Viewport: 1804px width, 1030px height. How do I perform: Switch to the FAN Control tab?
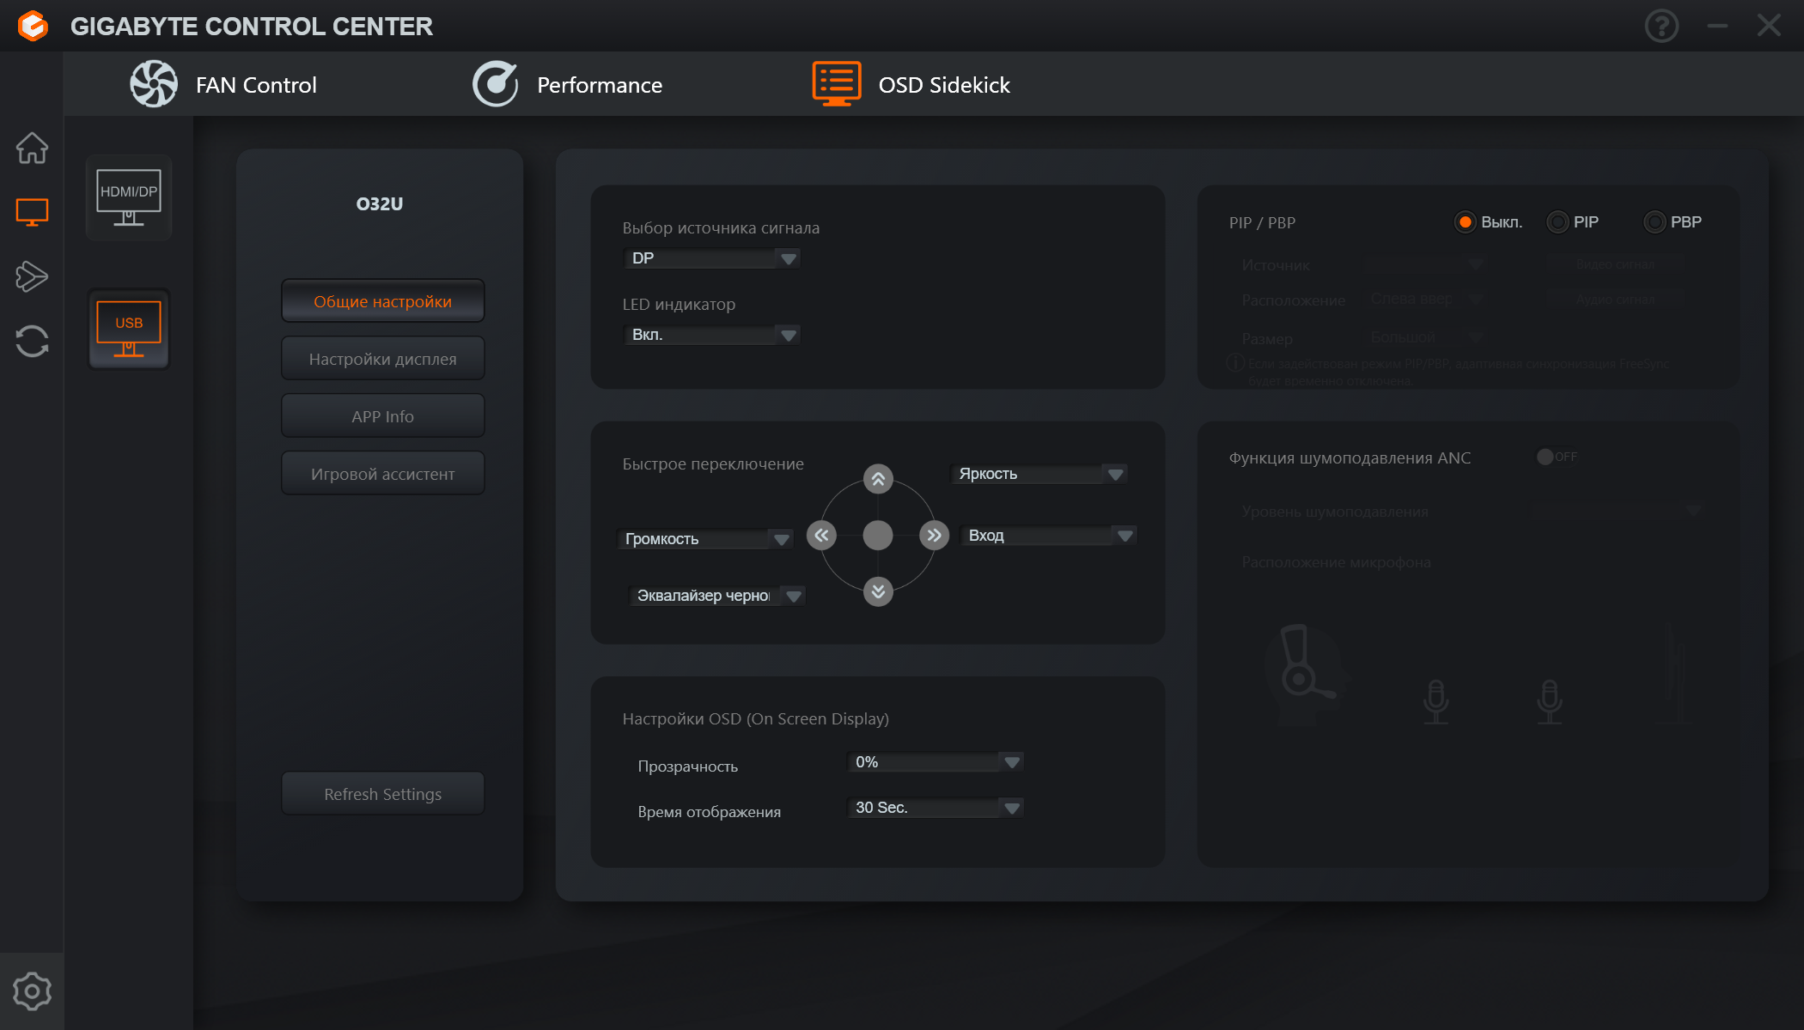pos(224,84)
